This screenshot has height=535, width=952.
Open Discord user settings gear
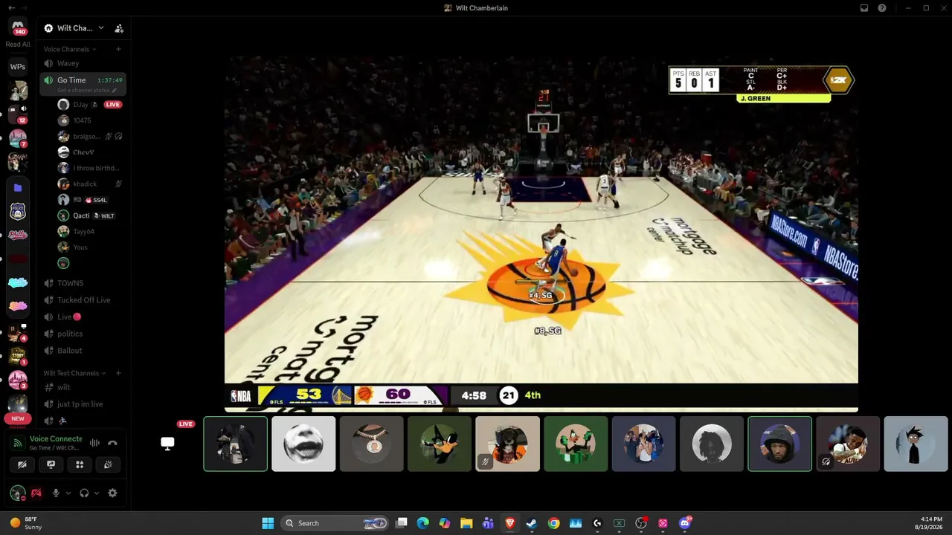click(112, 493)
